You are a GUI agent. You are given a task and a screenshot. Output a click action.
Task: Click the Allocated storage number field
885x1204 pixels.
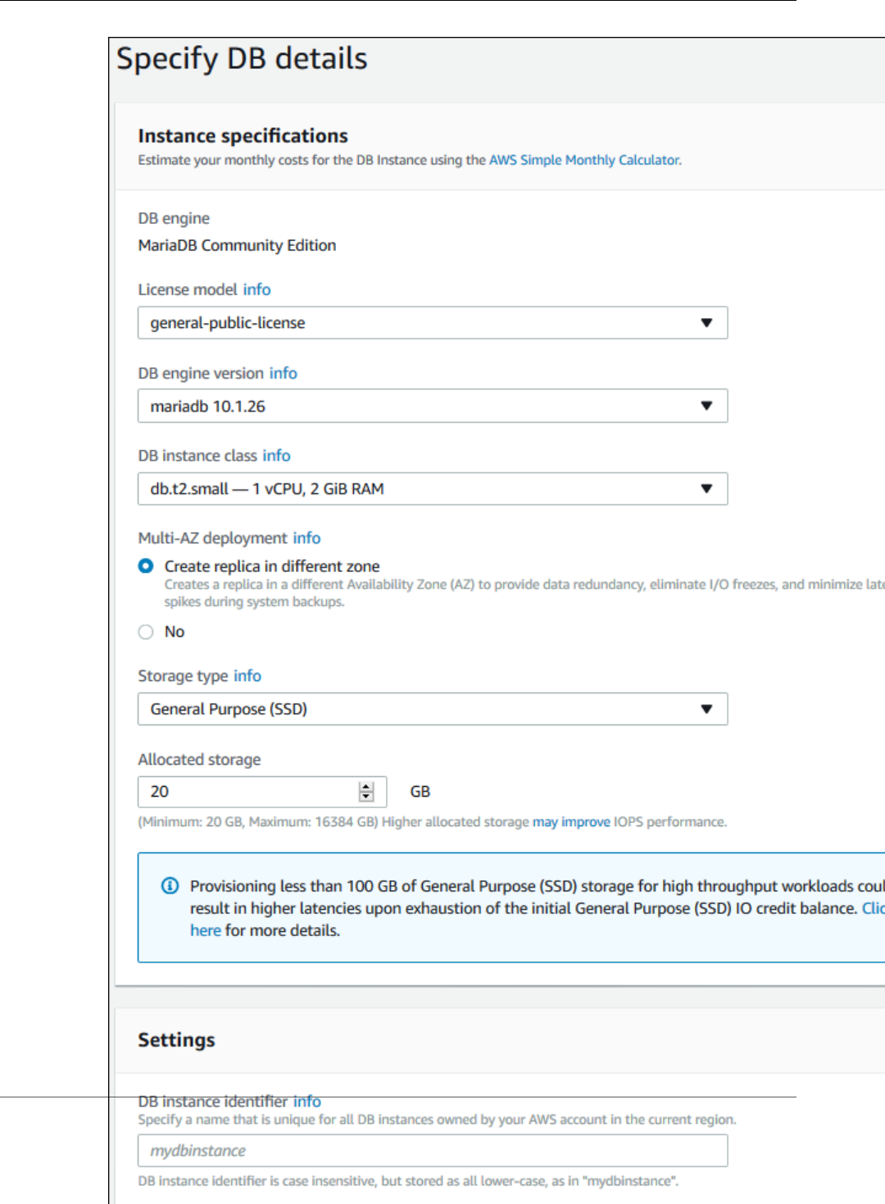coord(247,792)
